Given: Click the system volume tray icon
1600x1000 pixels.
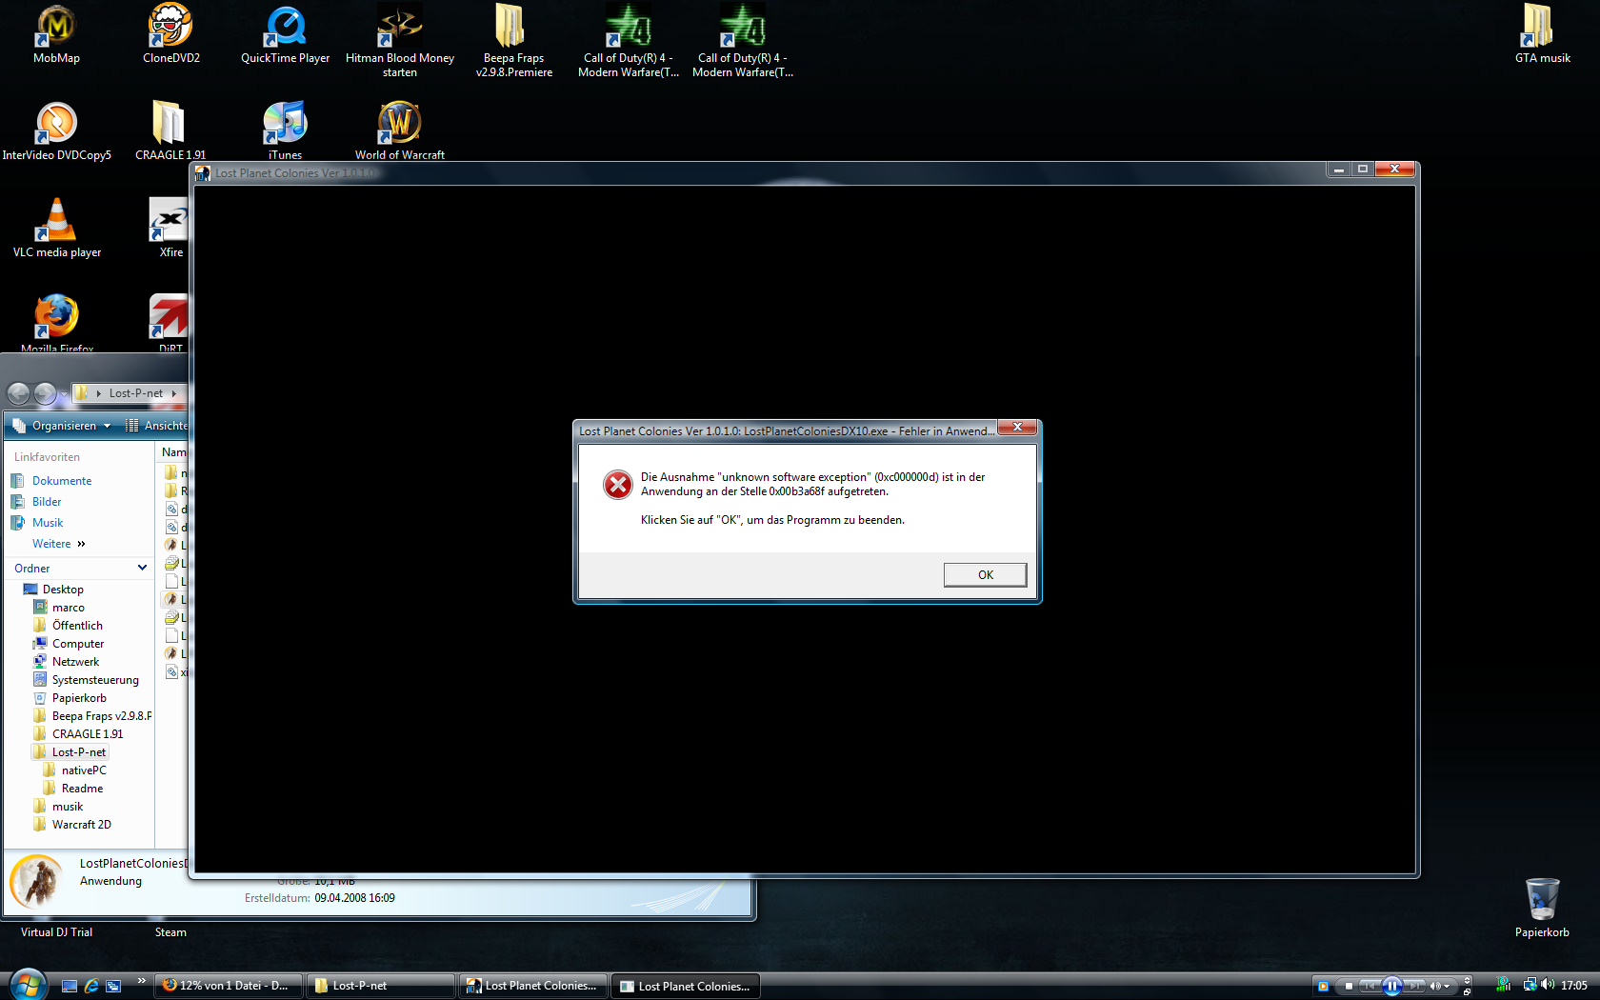Looking at the screenshot, I should point(1547,985).
